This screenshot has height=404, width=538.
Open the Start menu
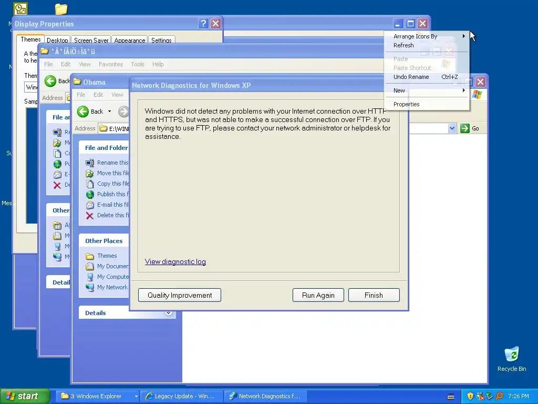(25, 396)
